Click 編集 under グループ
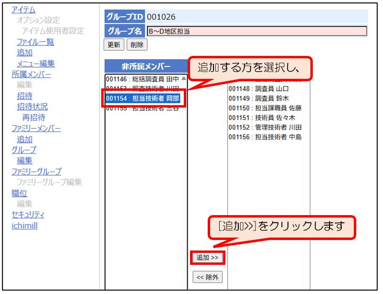The width and height of the screenshot is (383, 294). tap(24, 161)
